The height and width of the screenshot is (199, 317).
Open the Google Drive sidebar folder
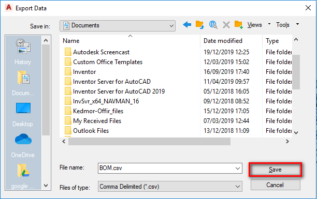pyautogui.click(x=23, y=176)
